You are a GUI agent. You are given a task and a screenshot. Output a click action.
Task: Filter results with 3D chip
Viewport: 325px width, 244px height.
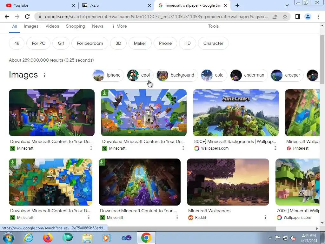(118, 43)
